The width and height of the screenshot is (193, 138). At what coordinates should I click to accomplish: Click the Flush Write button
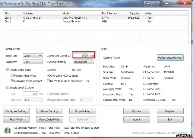pyautogui.click(x=16, y=119)
